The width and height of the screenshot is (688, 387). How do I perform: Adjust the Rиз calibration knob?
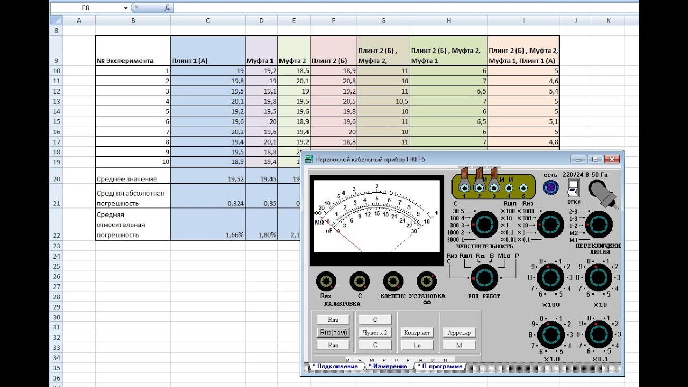point(326,281)
